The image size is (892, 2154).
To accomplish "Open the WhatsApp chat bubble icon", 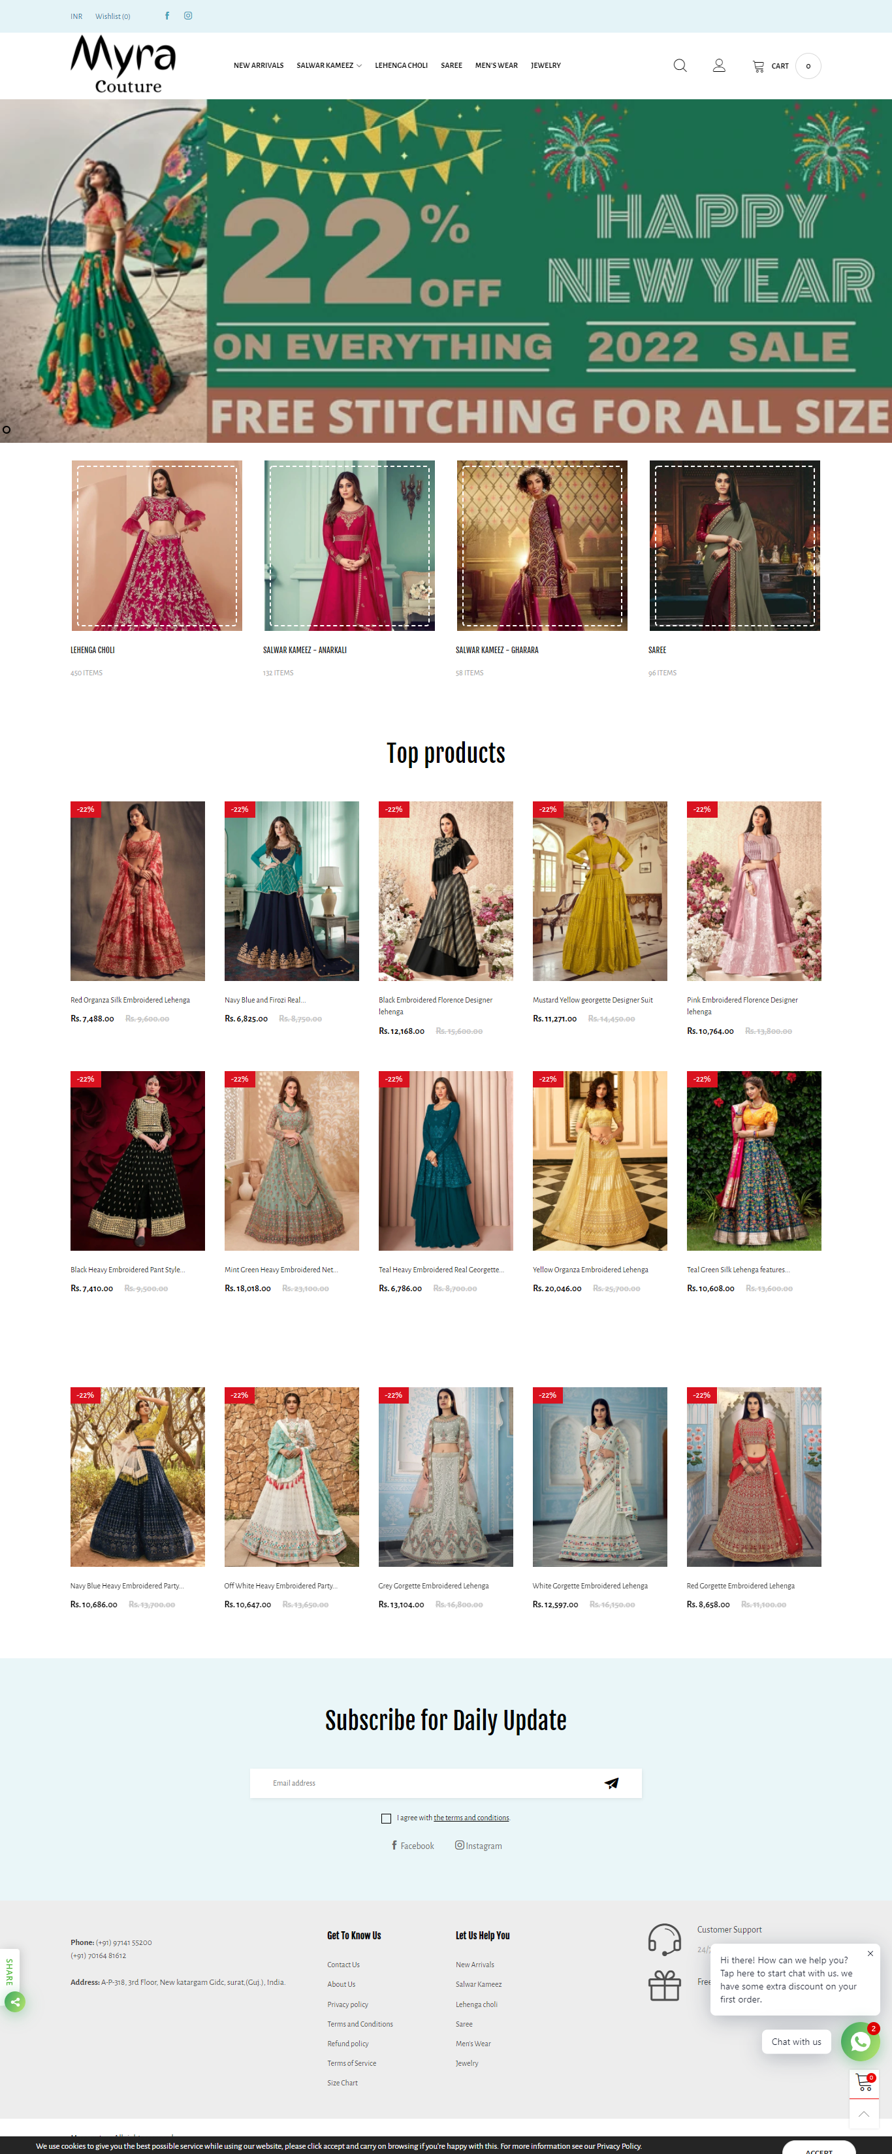I will point(859,2041).
